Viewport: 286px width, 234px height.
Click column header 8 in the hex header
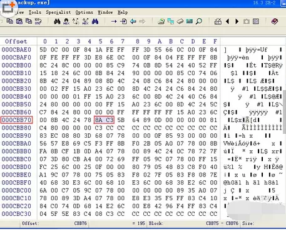(x=138, y=41)
